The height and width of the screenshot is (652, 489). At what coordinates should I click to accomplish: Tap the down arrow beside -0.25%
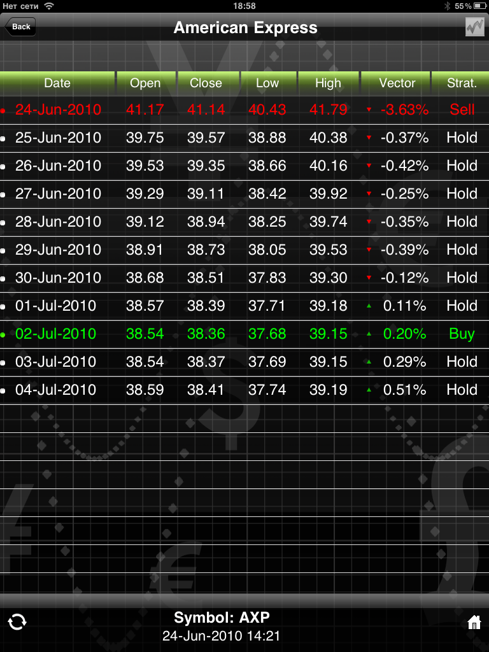click(369, 194)
